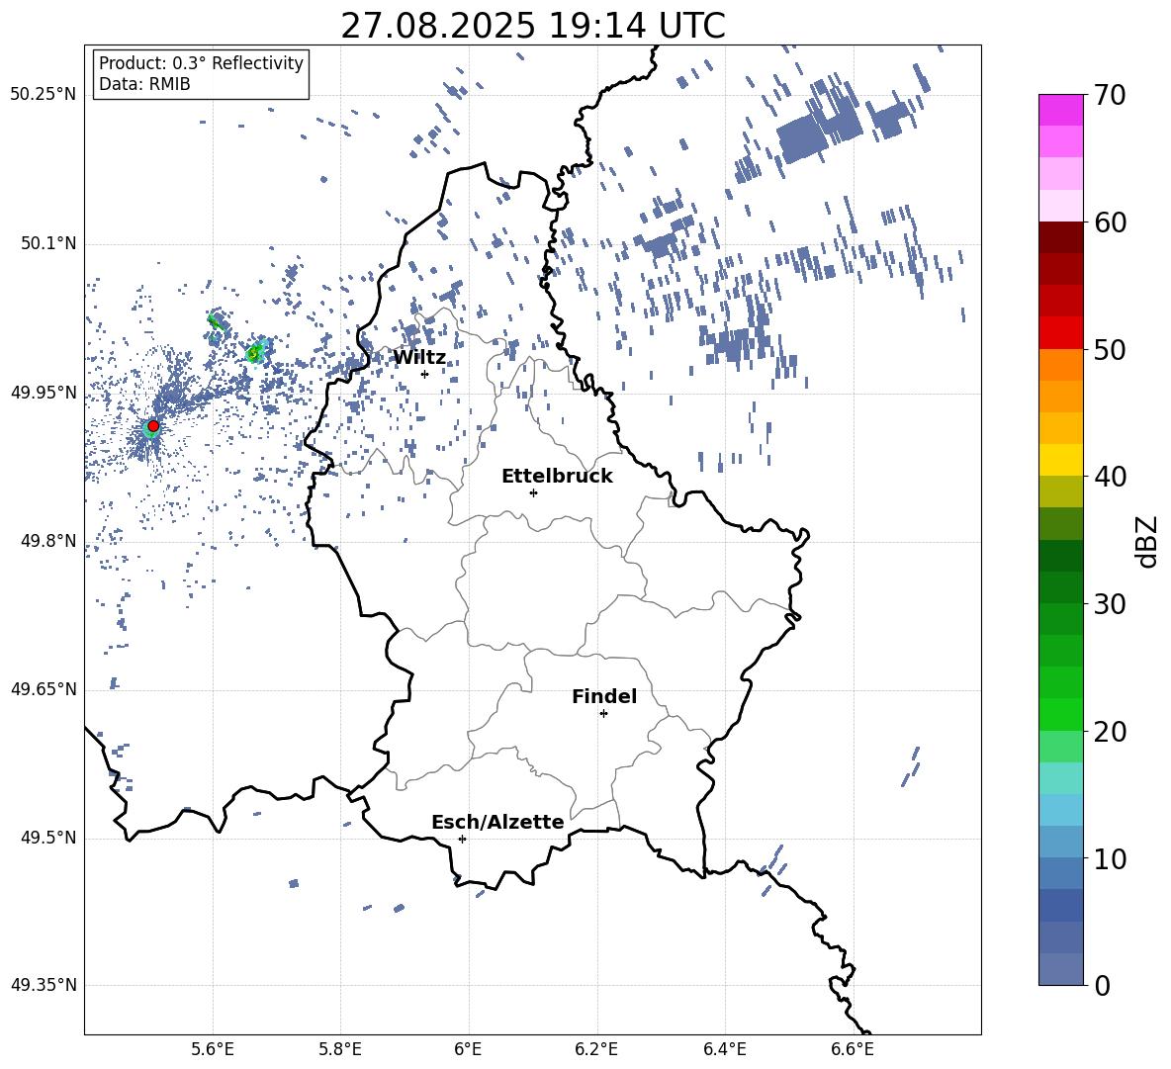Click the colorbar value 50
This screenshot has height=1069, width=1171.
(1110, 349)
